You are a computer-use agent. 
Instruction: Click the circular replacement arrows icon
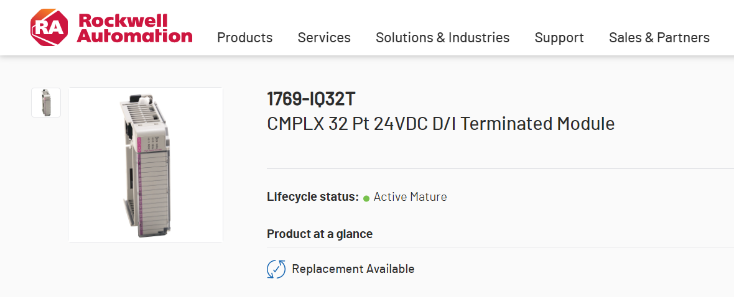tap(276, 269)
